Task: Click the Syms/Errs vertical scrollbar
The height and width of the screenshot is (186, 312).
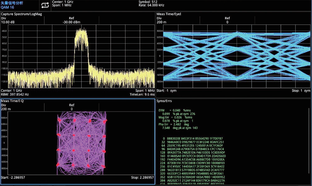Action: [x=309, y=140]
